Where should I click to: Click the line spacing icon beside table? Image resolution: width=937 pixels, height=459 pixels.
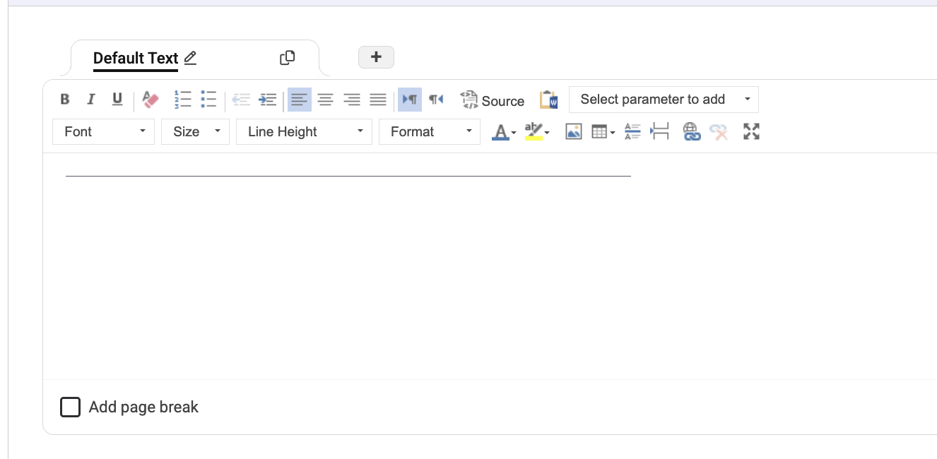pyautogui.click(x=632, y=131)
